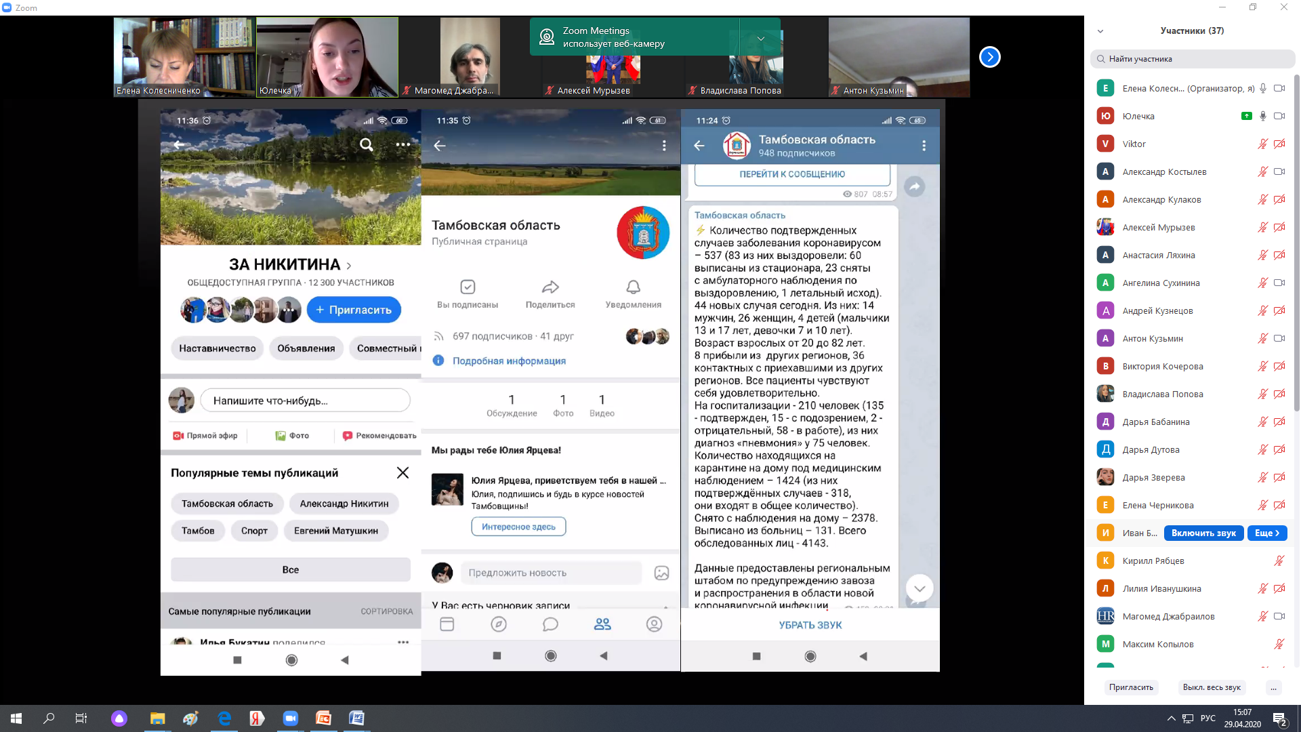This screenshot has height=732, width=1301.
Task: Click the next video thumbnails arrow
Action: tap(989, 57)
